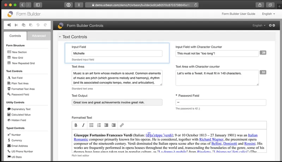Open the Rossini hyperlink
The height and width of the screenshot is (162, 282).
click(250, 143)
